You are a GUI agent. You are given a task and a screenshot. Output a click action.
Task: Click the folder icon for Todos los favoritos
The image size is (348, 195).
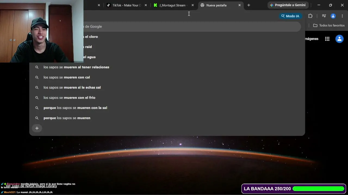click(315, 25)
